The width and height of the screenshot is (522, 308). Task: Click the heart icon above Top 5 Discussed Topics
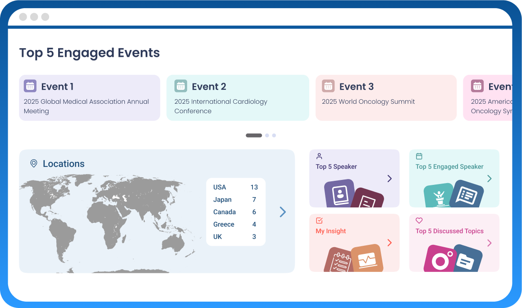419,221
